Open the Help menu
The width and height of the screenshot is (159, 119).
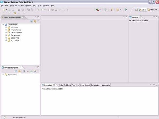pyautogui.click(x=52, y=6)
